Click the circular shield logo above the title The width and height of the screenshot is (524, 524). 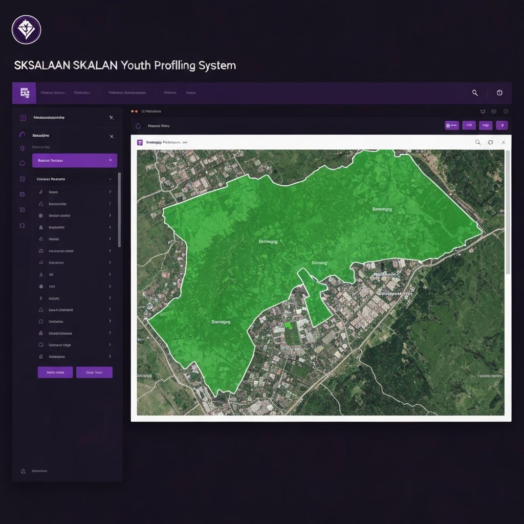point(26,30)
